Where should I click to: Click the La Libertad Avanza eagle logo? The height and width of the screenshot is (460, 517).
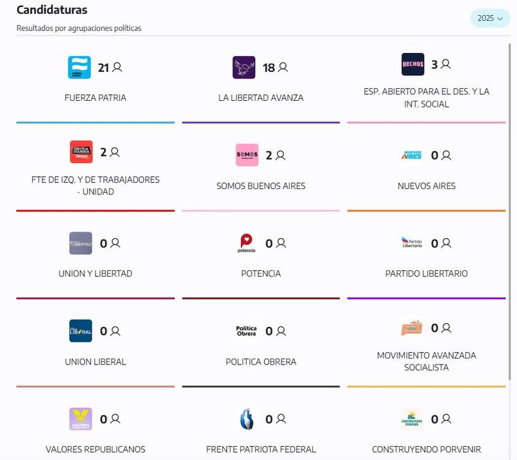243,67
